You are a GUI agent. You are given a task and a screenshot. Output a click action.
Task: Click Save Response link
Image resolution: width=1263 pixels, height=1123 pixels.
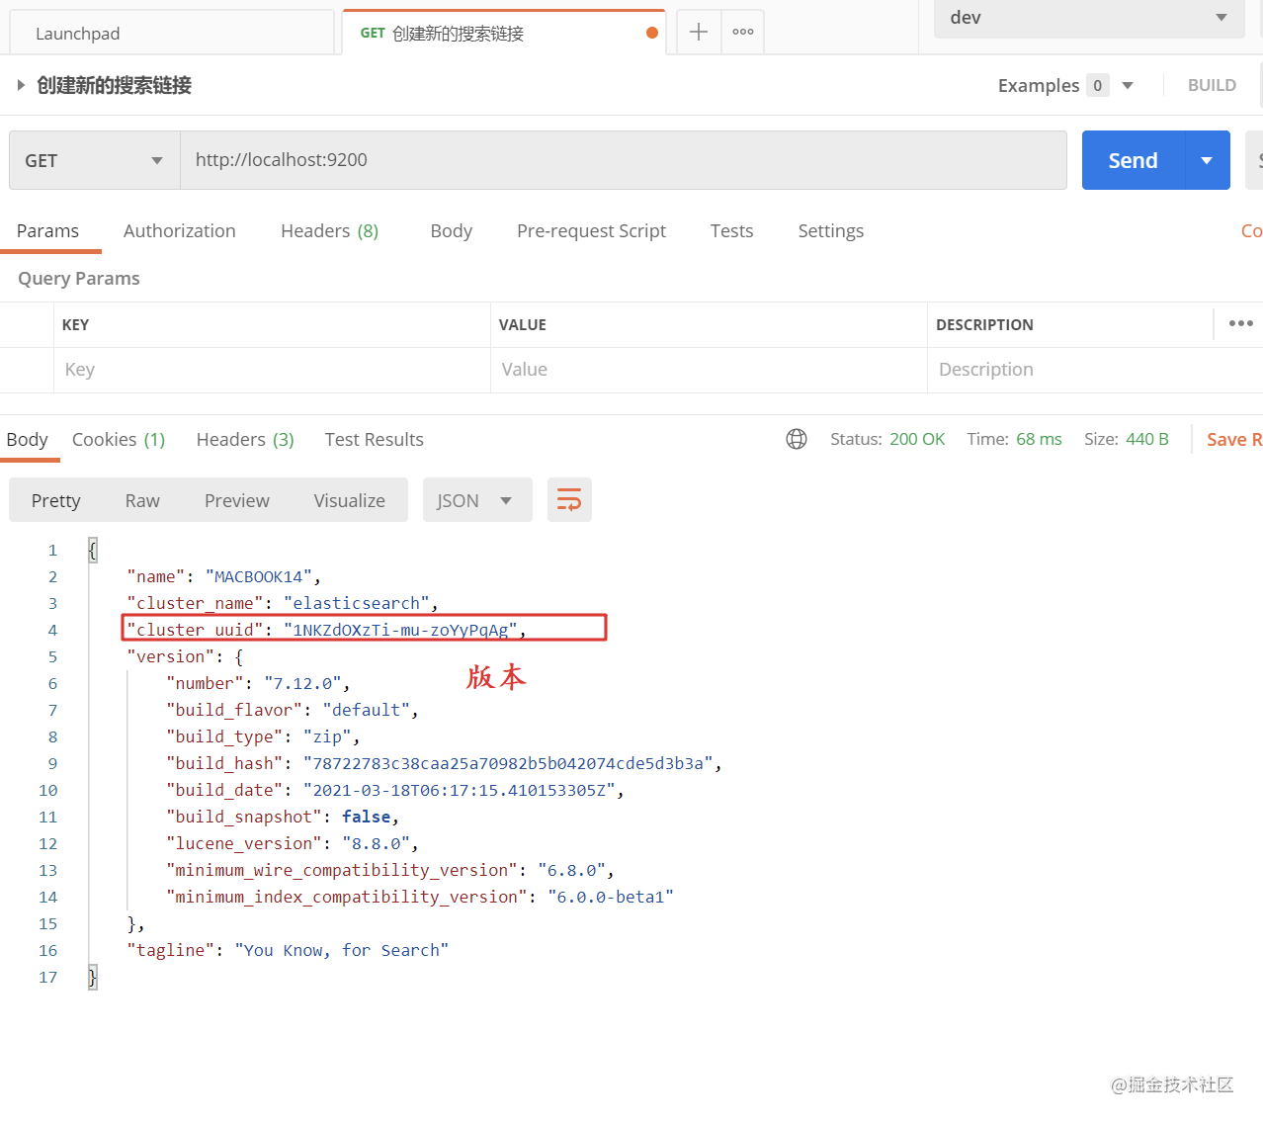click(1234, 439)
